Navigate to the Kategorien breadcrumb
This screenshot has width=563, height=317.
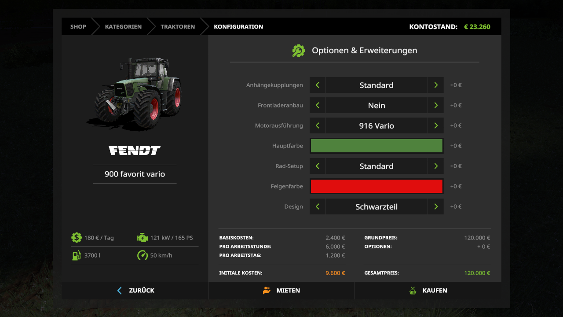point(123,26)
